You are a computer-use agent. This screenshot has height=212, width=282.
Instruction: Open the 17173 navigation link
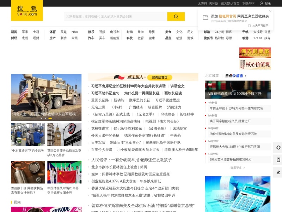tap(258, 38)
